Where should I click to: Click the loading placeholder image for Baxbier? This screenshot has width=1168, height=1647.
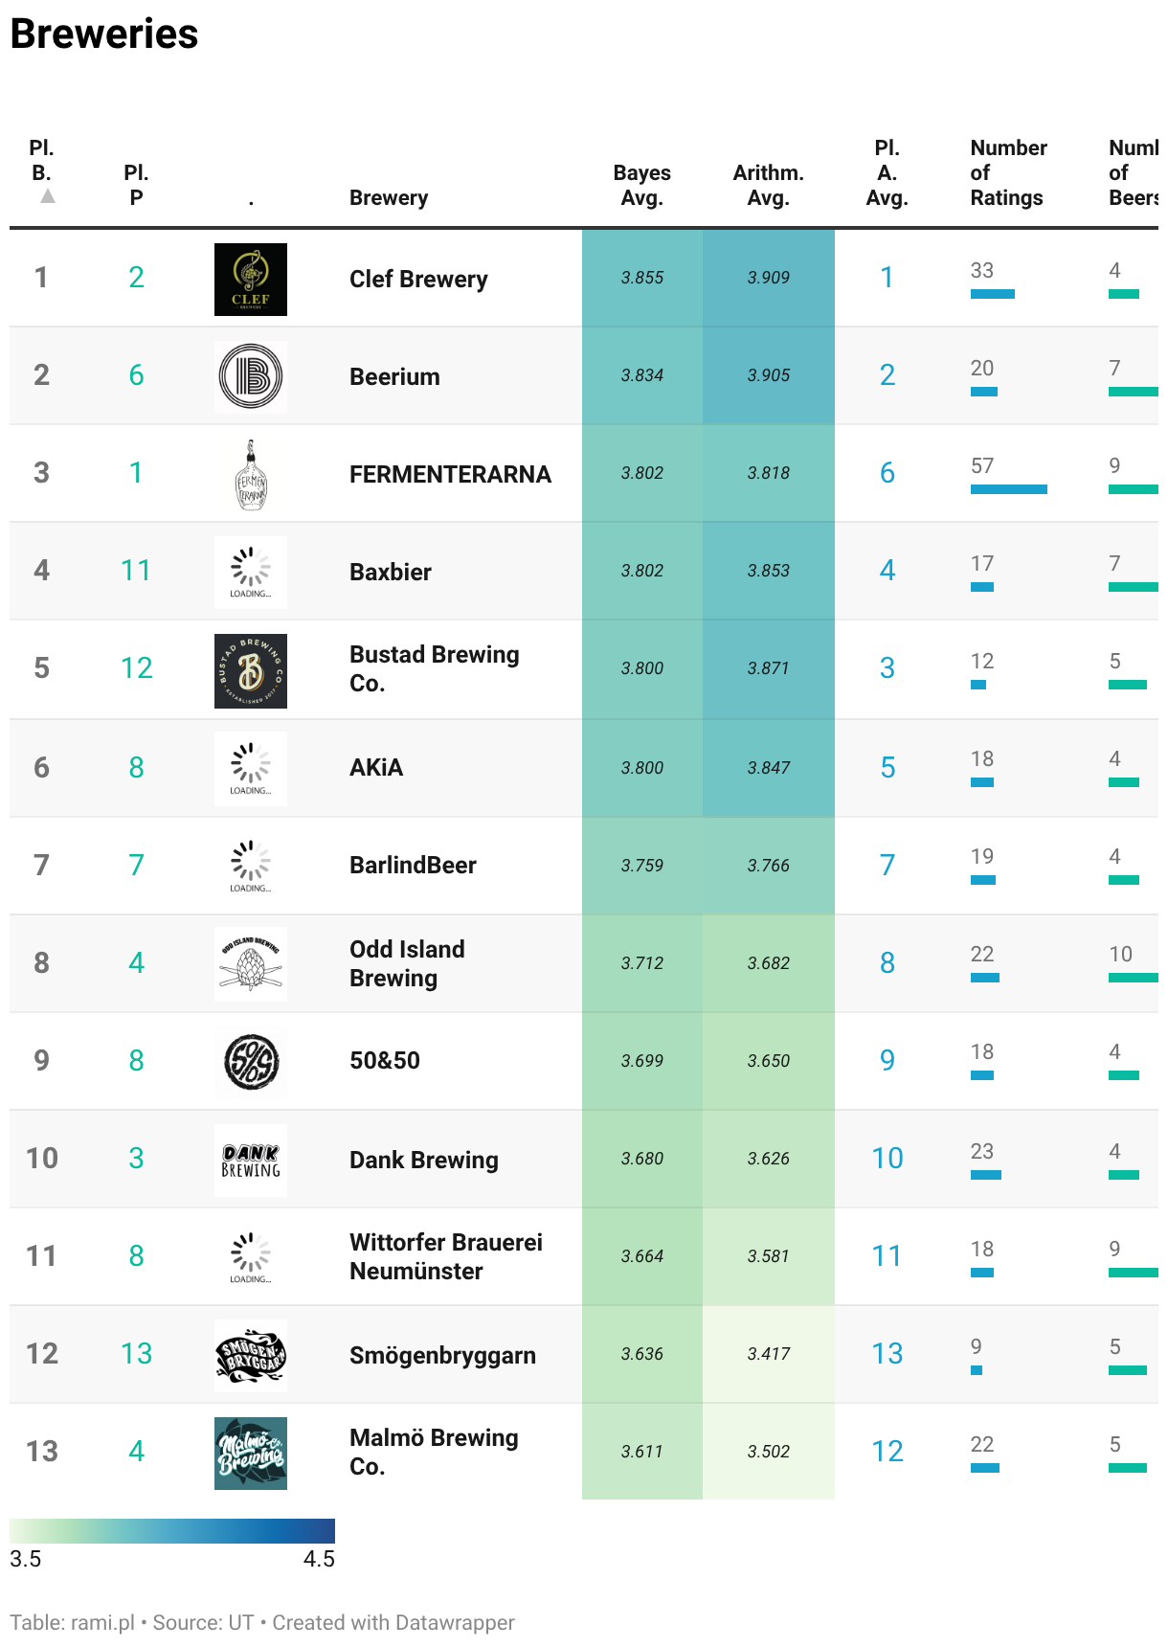coord(251,573)
